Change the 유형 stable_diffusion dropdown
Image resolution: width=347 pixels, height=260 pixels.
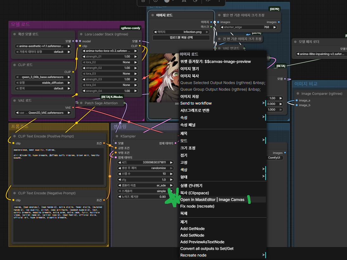tap(43, 83)
